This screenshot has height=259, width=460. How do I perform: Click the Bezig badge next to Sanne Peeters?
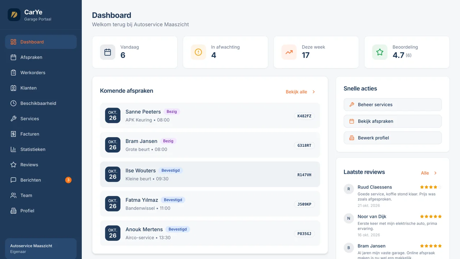pyautogui.click(x=172, y=112)
